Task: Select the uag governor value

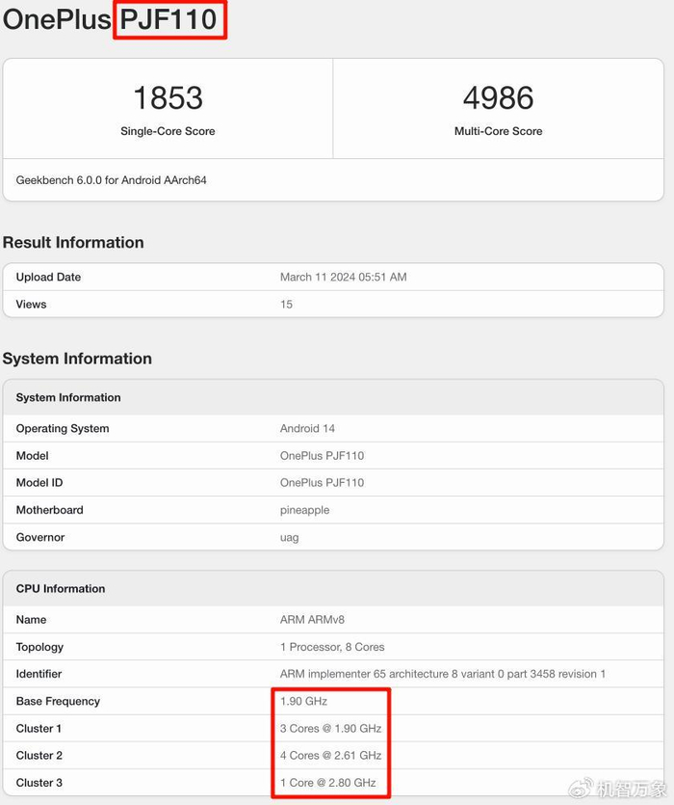Action: [x=289, y=538]
